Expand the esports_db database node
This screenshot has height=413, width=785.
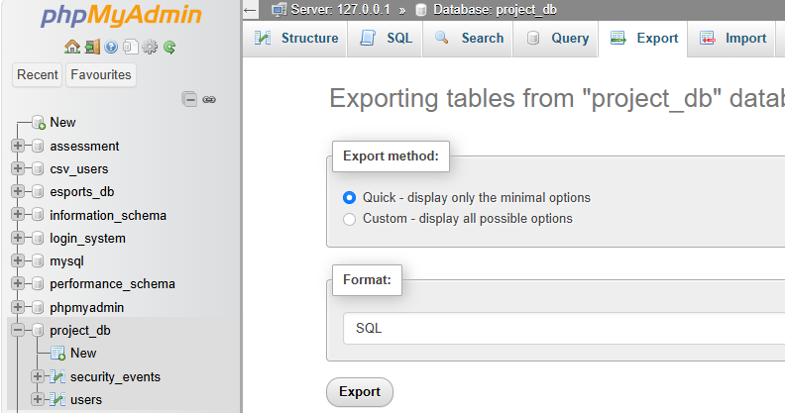tap(18, 191)
